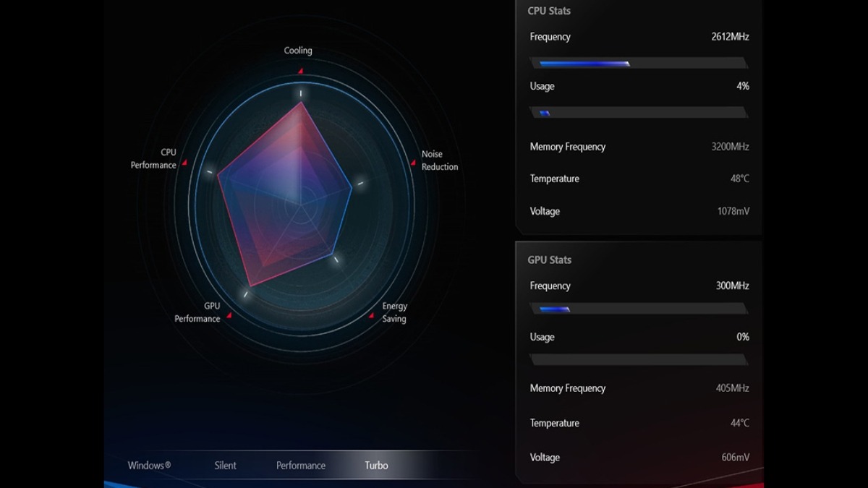Click the 44°C GPU temperature value
This screenshot has height=488, width=868.
[739, 423]
